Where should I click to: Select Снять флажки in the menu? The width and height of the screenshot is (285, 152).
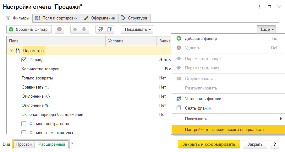[198, 108]
